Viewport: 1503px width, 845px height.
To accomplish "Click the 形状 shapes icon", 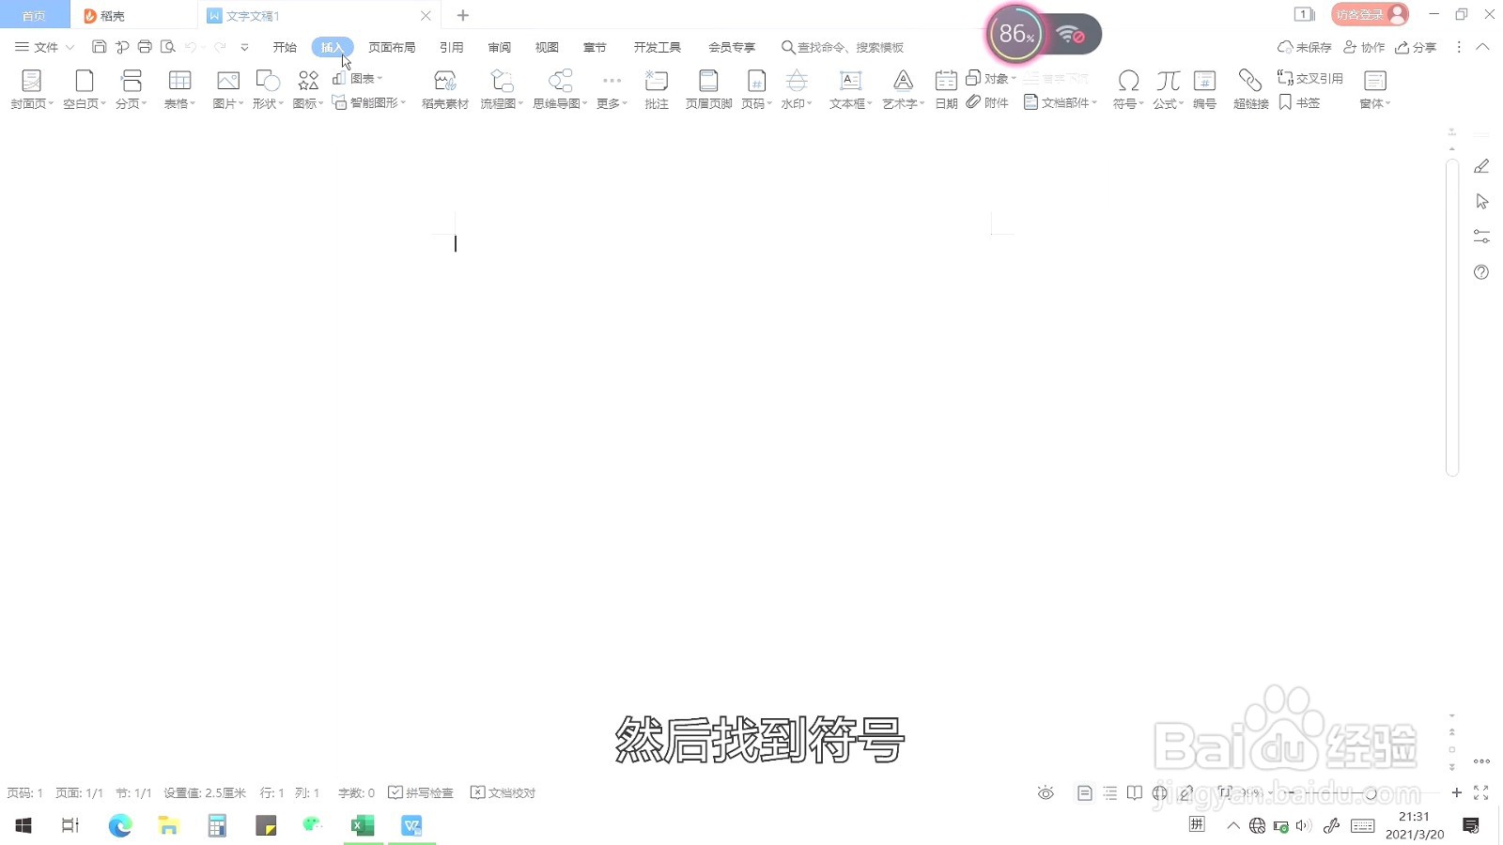I will [x=268, y=81].
